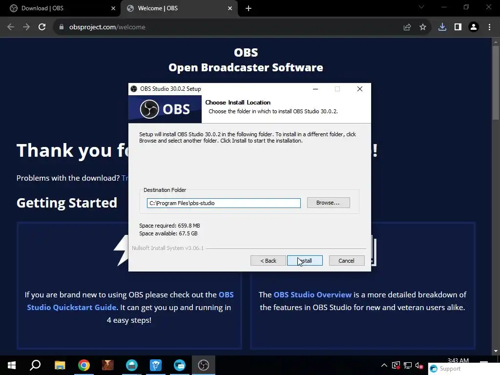This screenshot has width=500, height=375.
Task: Go back with the < Back button
Action: (268, 261)
